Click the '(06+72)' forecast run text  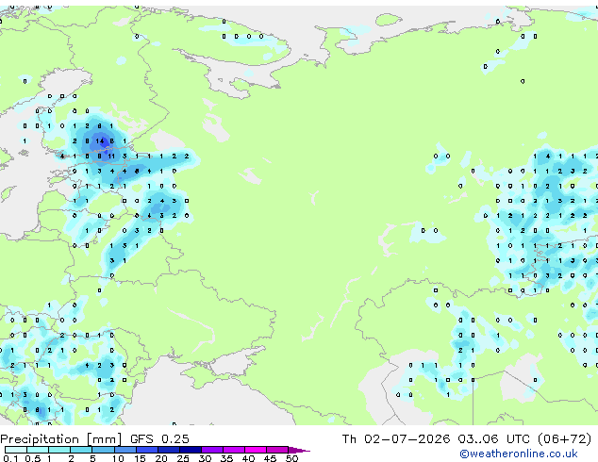(x=564, y=439)
